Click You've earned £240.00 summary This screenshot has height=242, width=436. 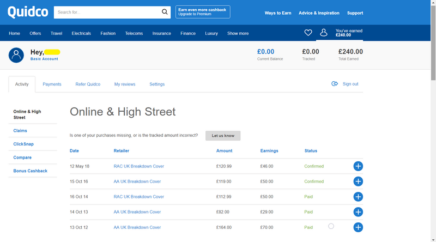[349, 33]
